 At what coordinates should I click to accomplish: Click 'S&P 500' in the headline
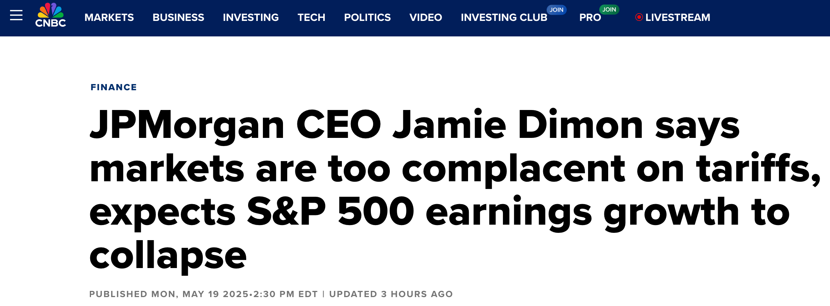(x=331, y=211)
